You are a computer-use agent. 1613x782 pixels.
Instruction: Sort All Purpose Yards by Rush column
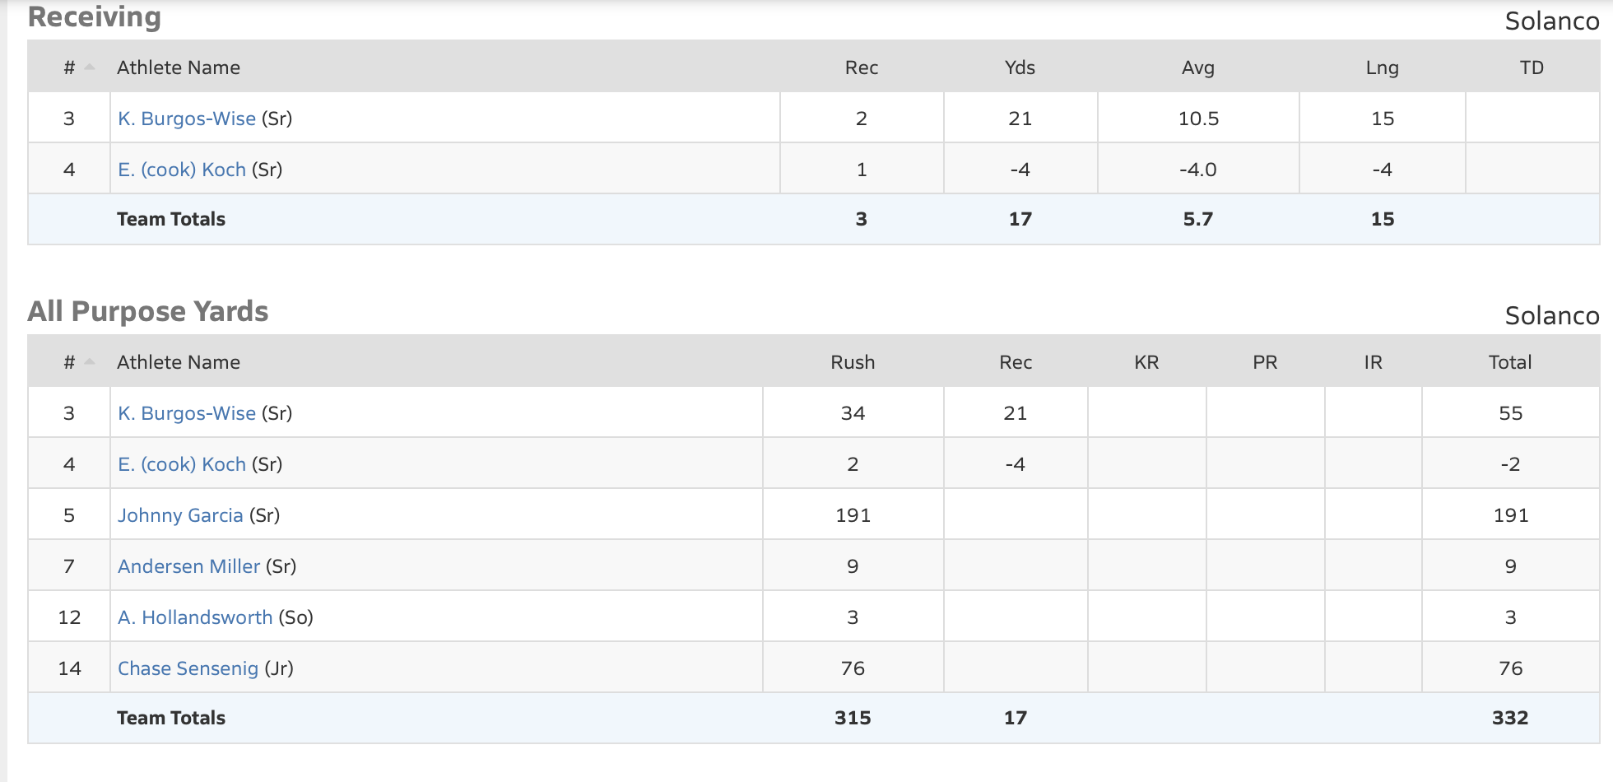(853, 362)
